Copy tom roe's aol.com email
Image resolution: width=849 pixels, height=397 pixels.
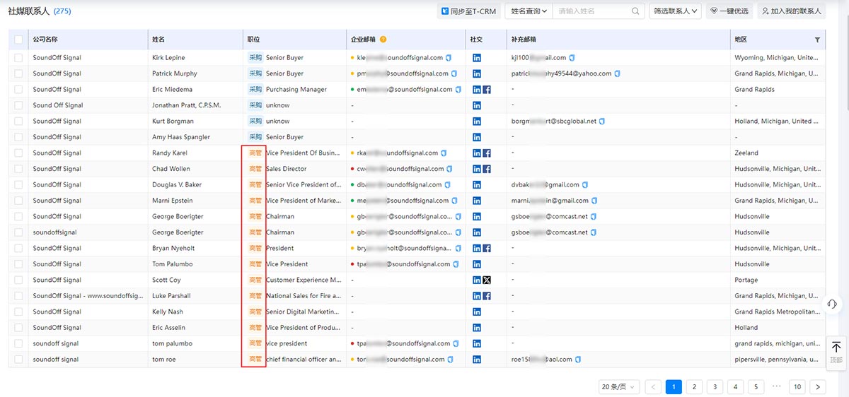pyautogui.click(x=578, y=360)
